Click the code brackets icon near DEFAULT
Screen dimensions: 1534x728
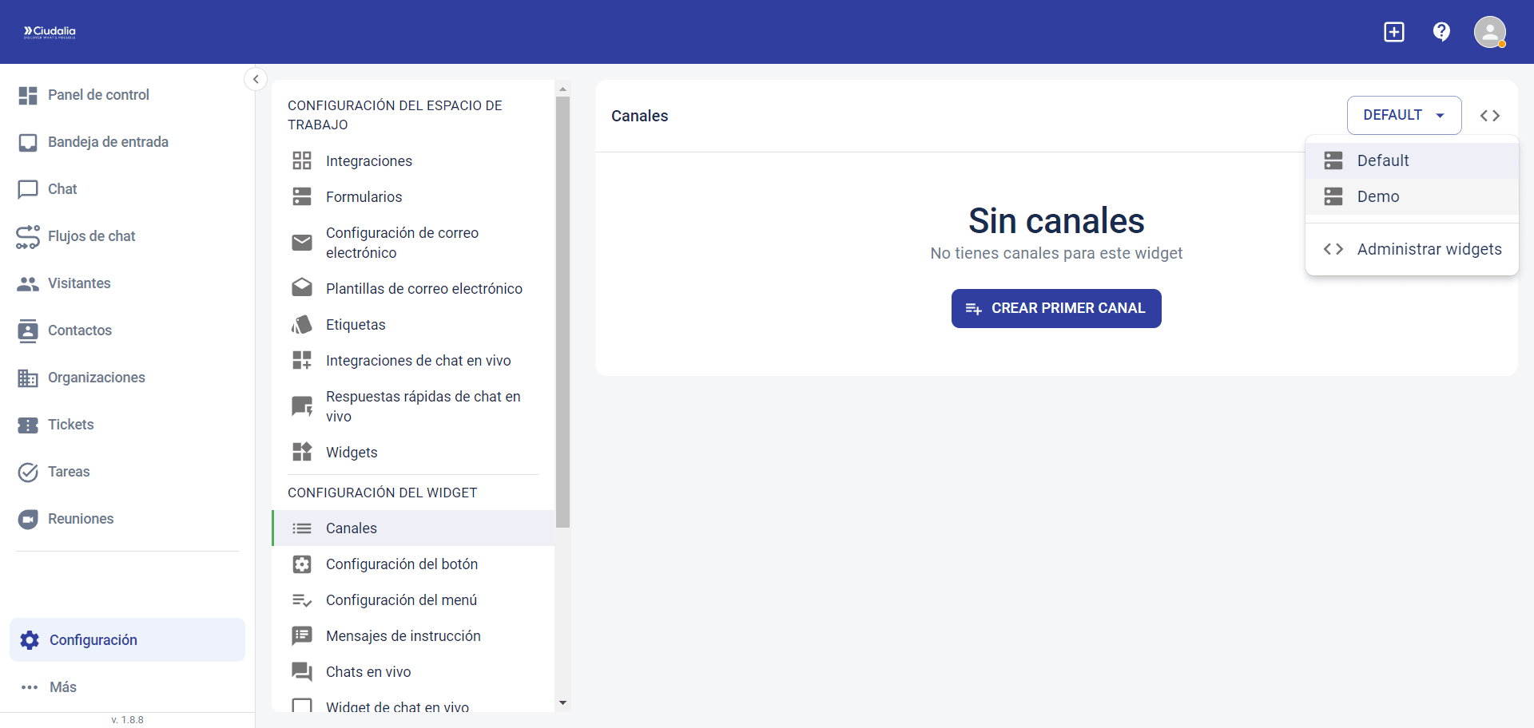pyautogui.click(x=1490, y=115)
